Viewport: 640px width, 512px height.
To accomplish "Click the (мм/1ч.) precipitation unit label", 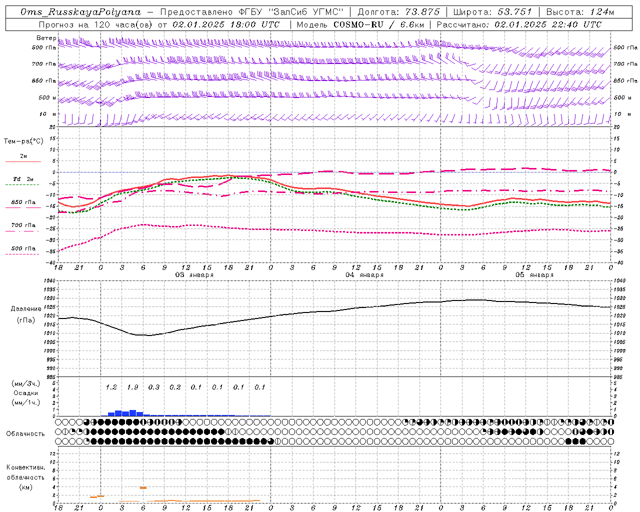I will pyautogui.click(x=26, y=402).
